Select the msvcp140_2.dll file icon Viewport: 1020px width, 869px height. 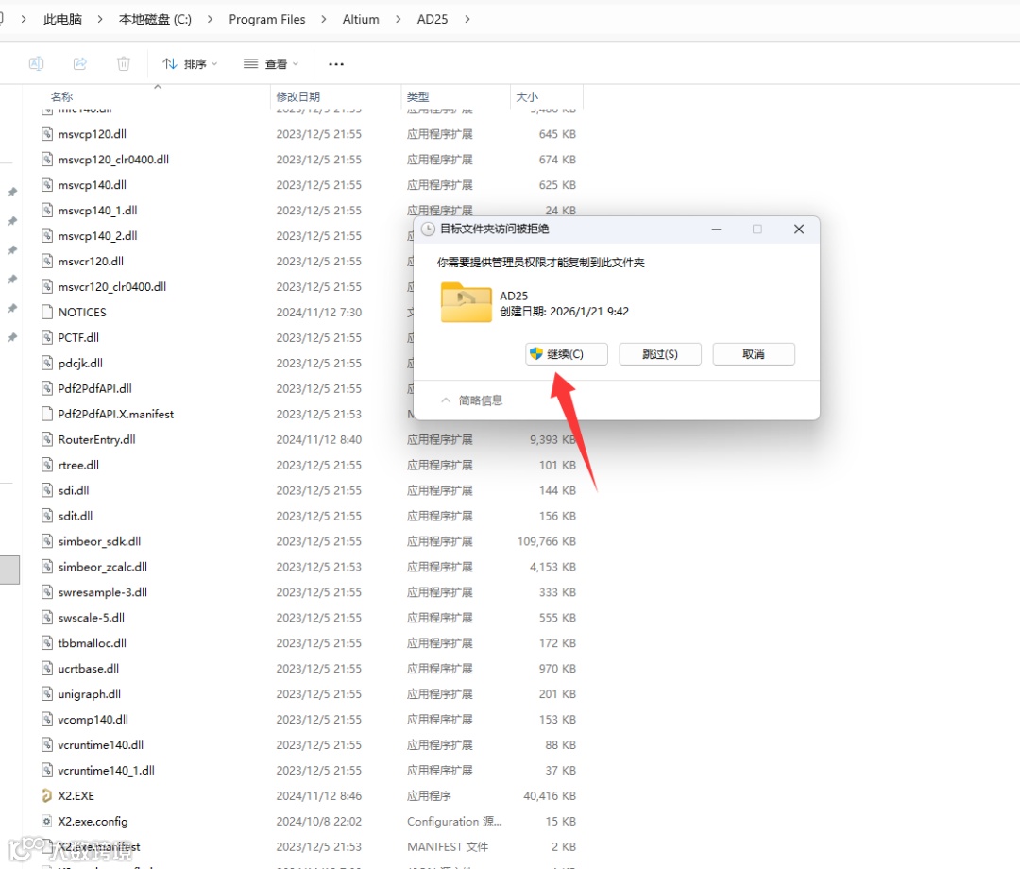pyautogui.click(x=47, y=235)
